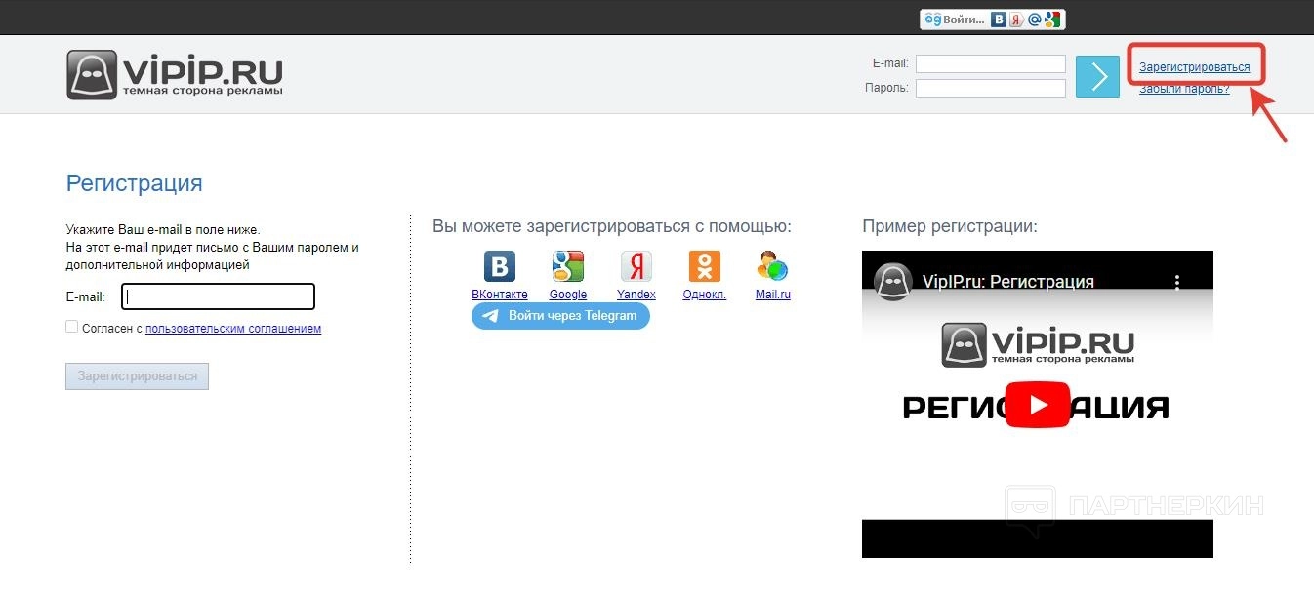Click 'Войти...' in the top login widget
1314x591 pixels.
(x=964, y=20)
